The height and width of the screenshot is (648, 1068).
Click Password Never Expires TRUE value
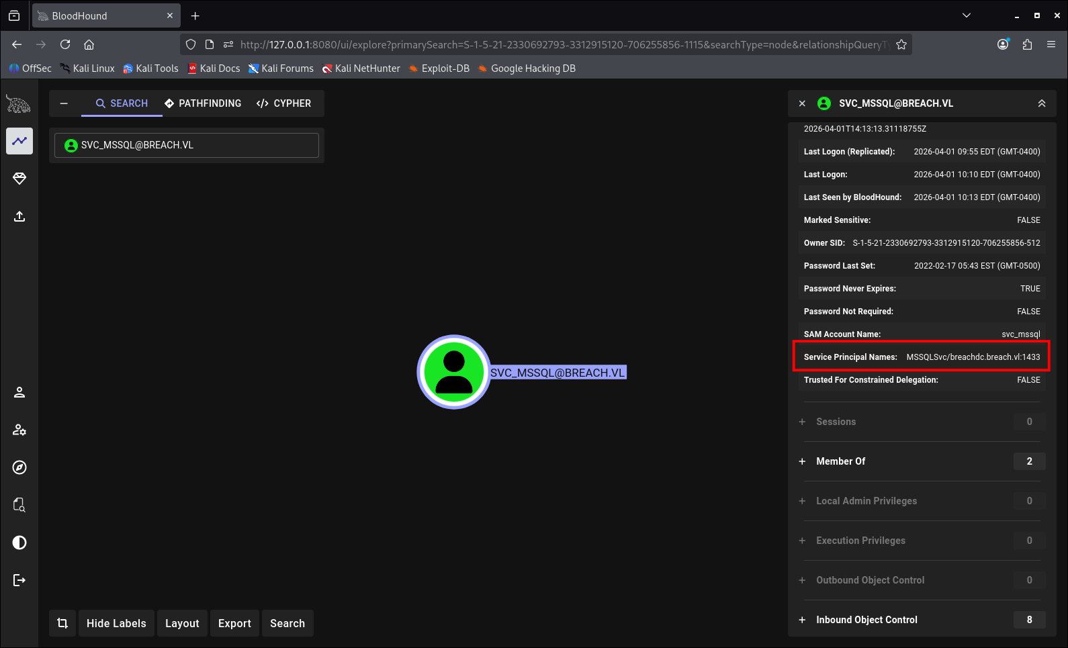(x=1030, y=289)
